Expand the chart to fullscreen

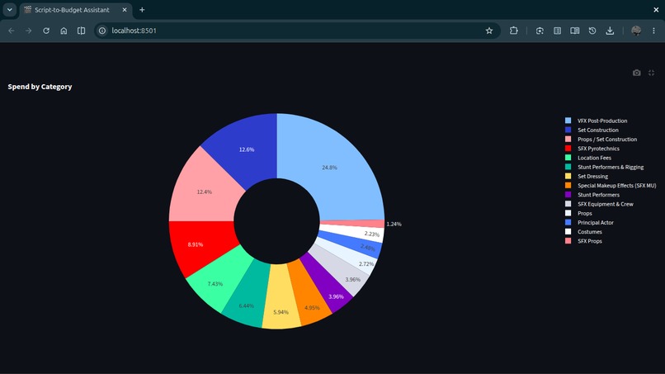point(652,73)
